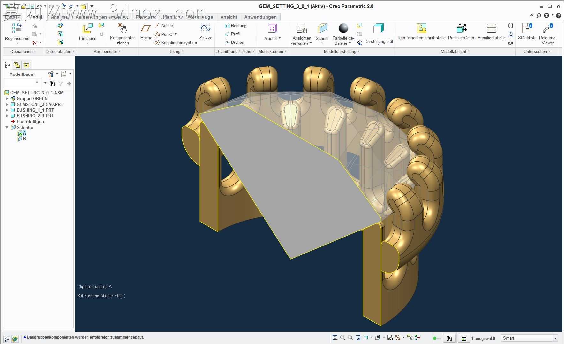Image resolution: width=564 pixels, height=344 pixels.
Task: Open the Operationen group dropdown
Action: coord(23,51)
